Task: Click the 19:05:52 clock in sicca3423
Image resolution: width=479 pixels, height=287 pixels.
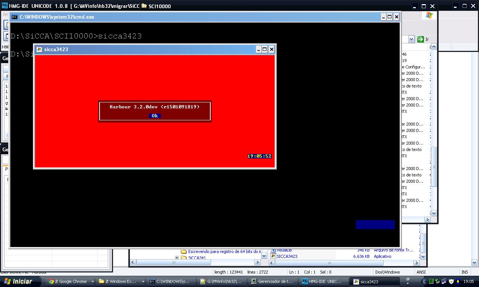Action: coord(259,156)
